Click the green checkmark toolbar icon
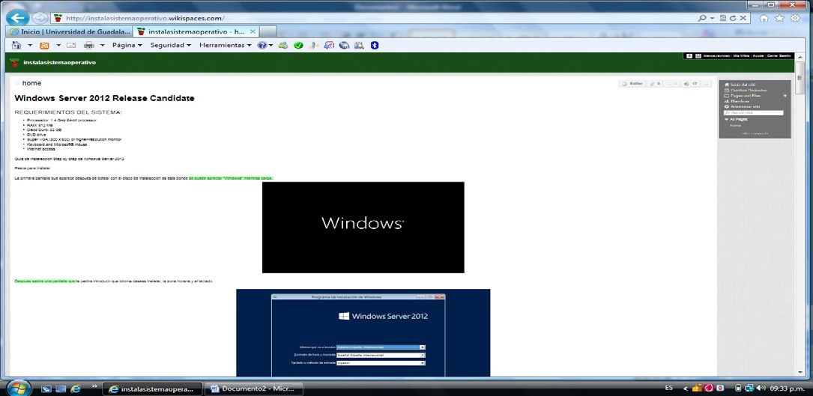The width and height of the screenshot is (813, 396). pyautogui.click(x=298, y=45)
